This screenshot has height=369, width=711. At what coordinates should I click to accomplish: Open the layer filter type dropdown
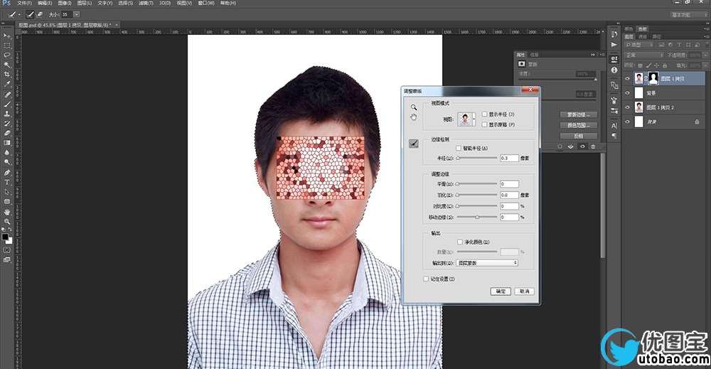click(x=639, y=45)
